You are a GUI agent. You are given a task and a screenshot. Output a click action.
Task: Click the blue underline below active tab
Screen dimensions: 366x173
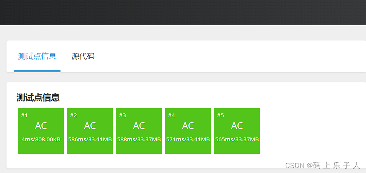click(37, 71)
